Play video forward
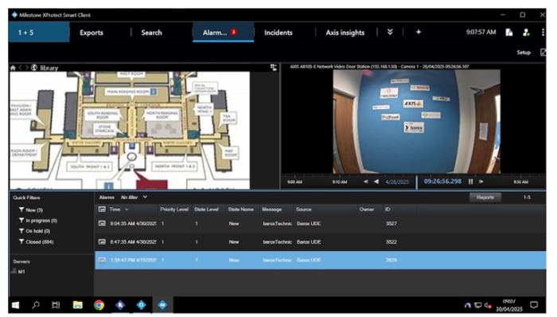This screenshot has width=557, height=317. coord(481,182)
